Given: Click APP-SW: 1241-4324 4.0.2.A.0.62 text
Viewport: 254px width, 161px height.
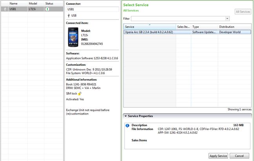Looking at the screenshot, I should 178,133.
